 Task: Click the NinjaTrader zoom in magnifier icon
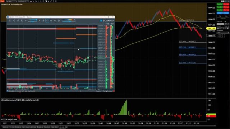tap(36, 1)
